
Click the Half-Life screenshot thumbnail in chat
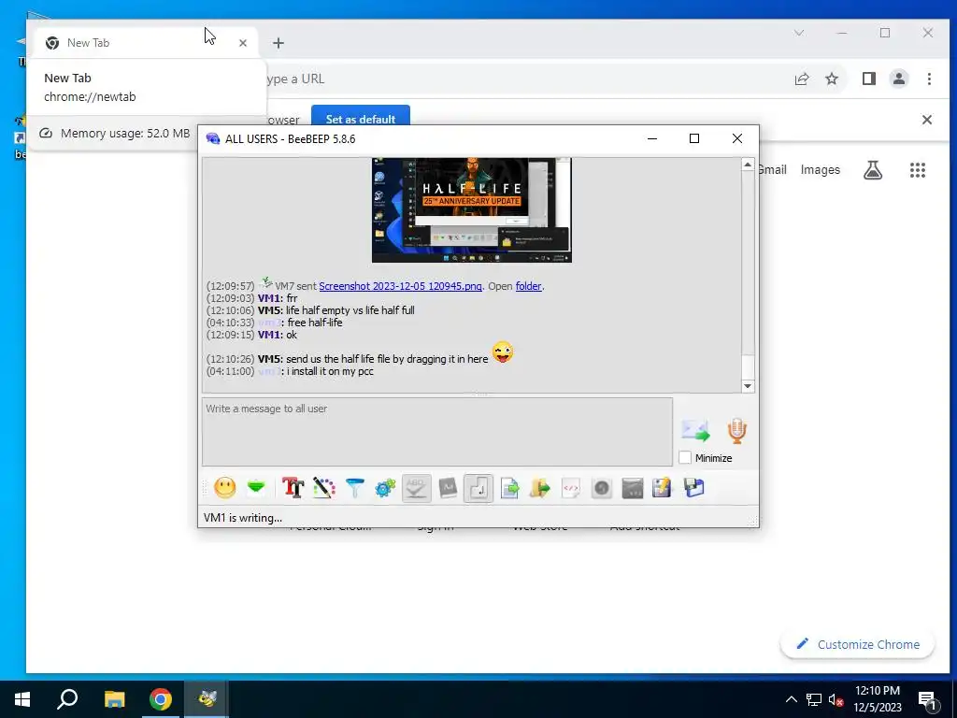[x=472, y=210]
